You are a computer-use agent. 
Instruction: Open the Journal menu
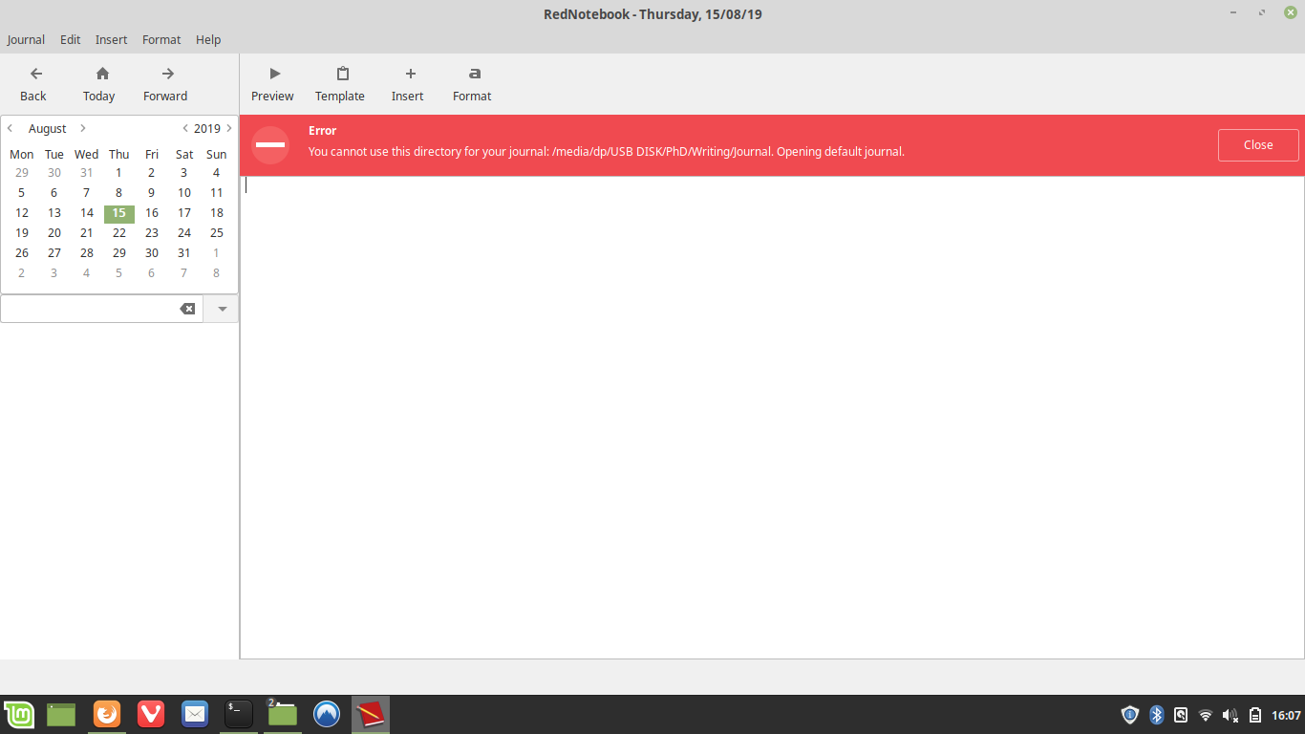pyautogui.click(x=26, y=39)
